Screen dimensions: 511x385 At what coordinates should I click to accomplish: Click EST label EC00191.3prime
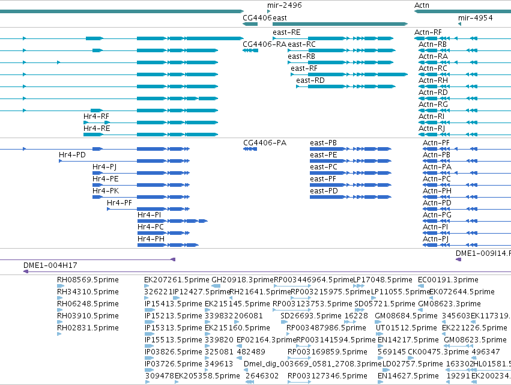click(448, 280)
